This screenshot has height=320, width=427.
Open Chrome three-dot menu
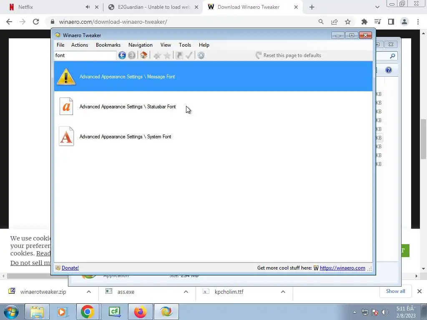(x=418, y=22)
